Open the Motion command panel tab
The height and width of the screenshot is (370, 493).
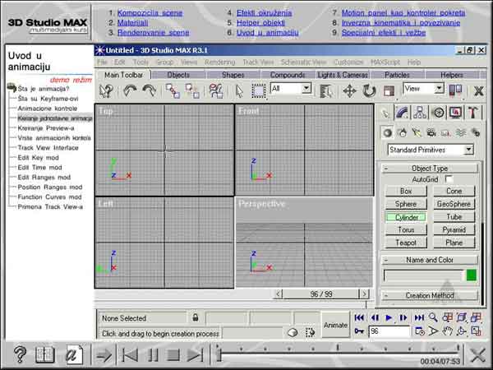click(438, 113)
